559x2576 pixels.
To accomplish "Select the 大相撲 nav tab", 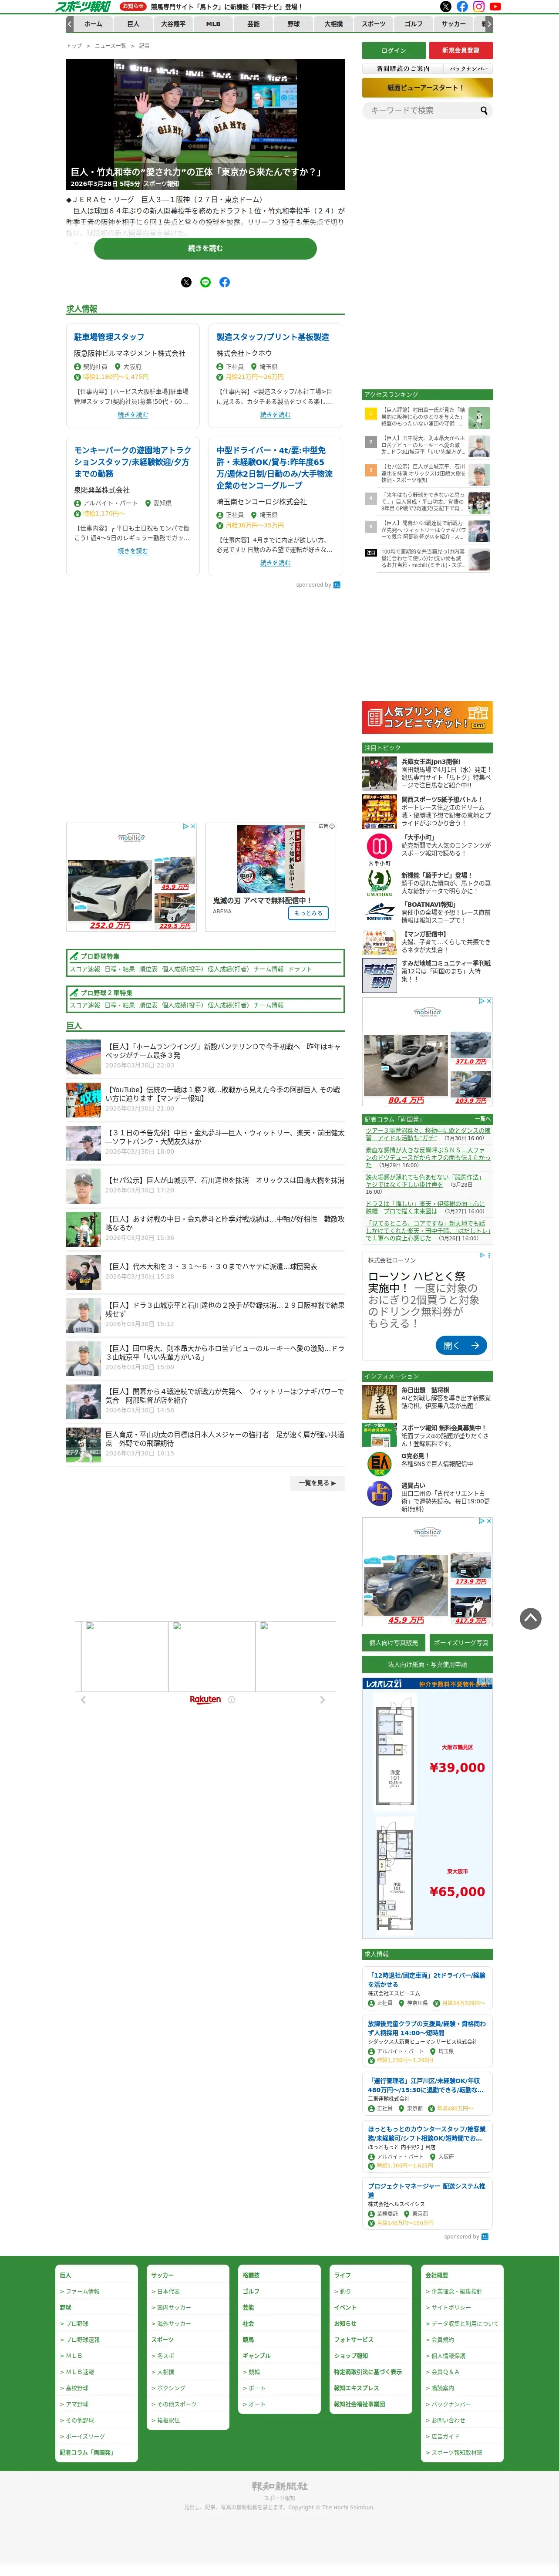I will tap(333, 24).
